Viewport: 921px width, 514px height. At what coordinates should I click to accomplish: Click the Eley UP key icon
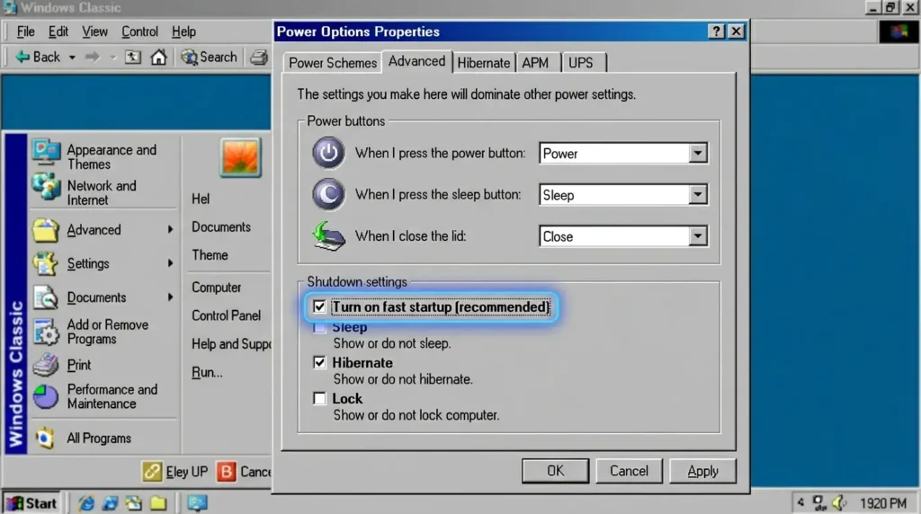[x=151, y=471]
